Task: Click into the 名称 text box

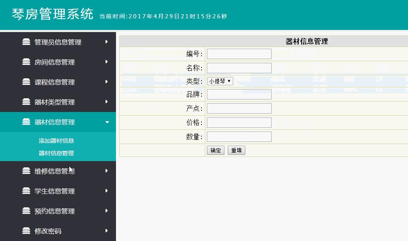Action: 239,68
